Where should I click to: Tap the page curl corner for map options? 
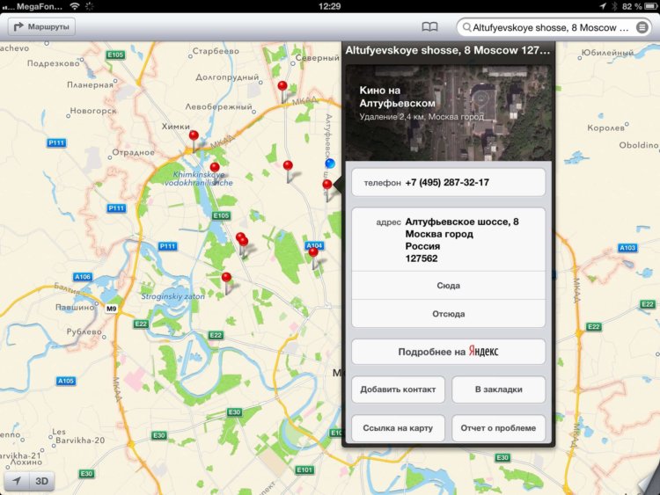coord(649,484)
